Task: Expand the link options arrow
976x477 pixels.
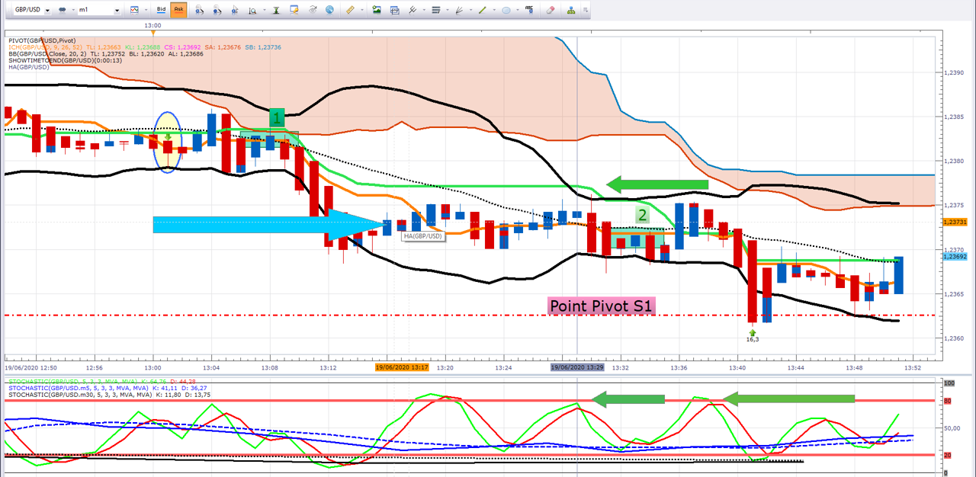Action: pos(72,11)
